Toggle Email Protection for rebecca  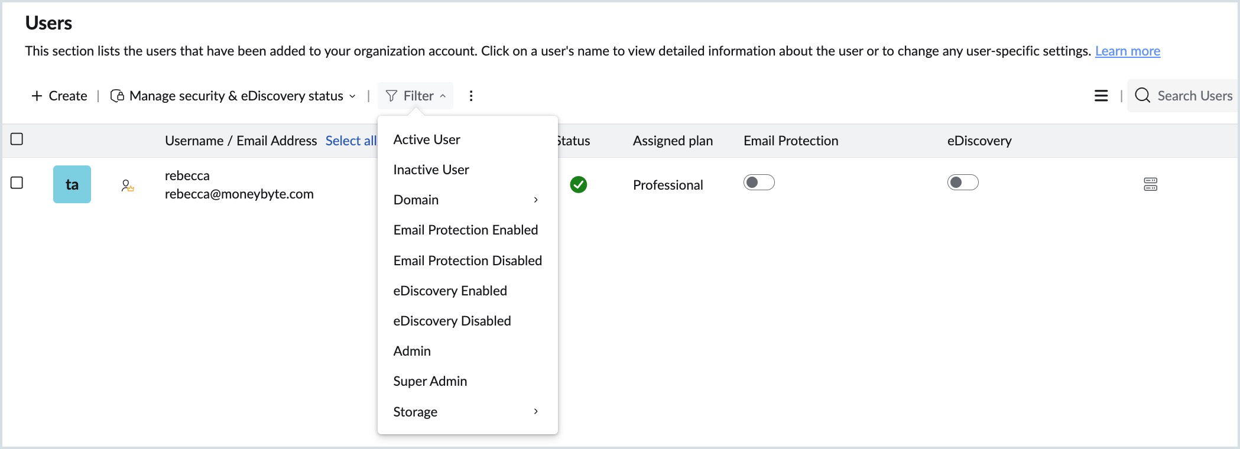(759, 183)
